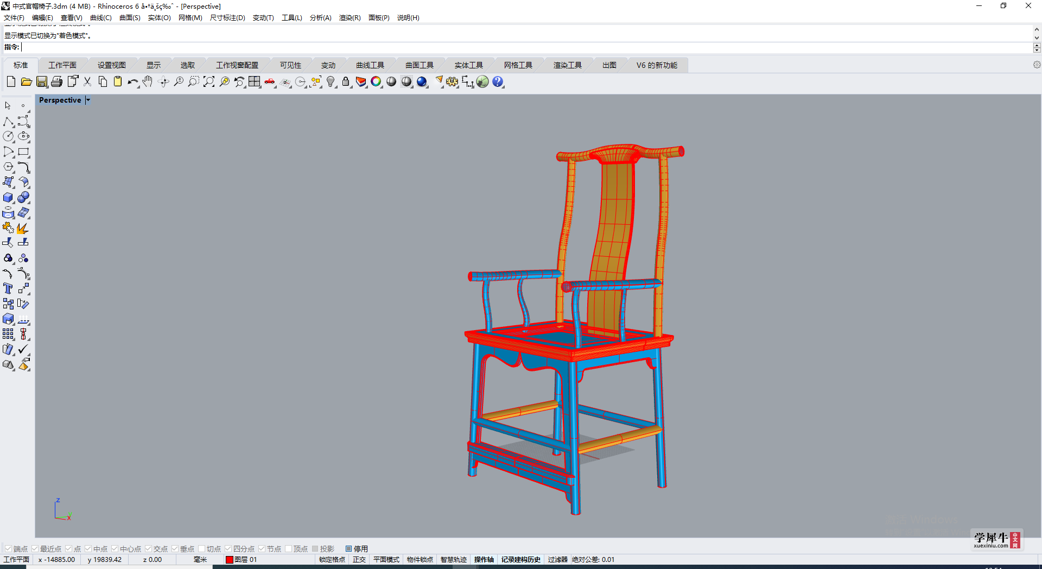The height and width of the screenshot is (569, 1042).
Task: Click into the 指令 command input field
Action: 526,47
